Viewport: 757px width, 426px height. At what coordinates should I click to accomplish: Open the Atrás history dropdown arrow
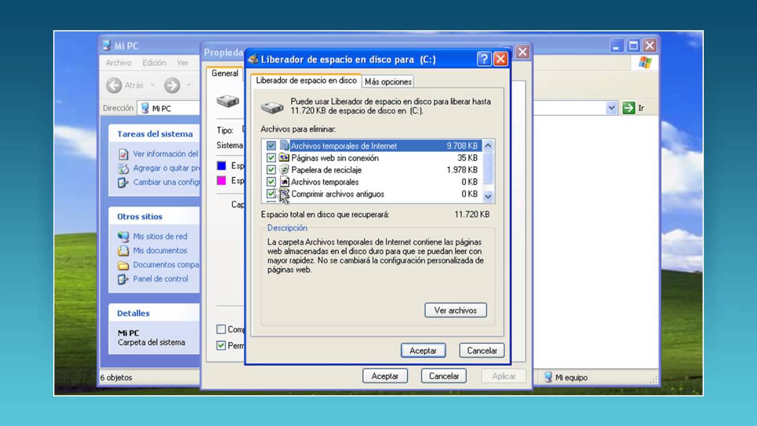click(x=153, y=86)
